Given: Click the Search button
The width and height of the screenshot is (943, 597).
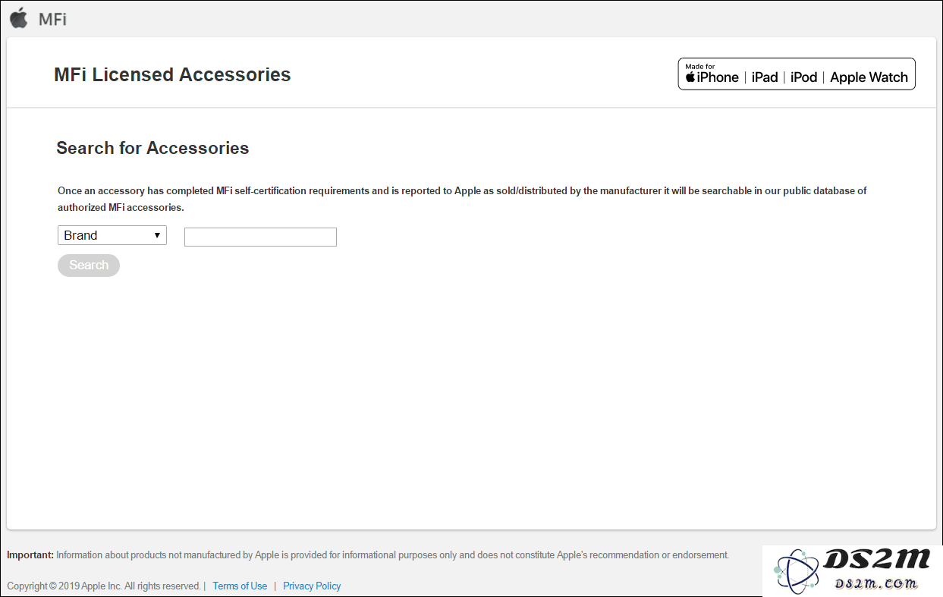Looking at the screenshot, I should tap(89, 266).
